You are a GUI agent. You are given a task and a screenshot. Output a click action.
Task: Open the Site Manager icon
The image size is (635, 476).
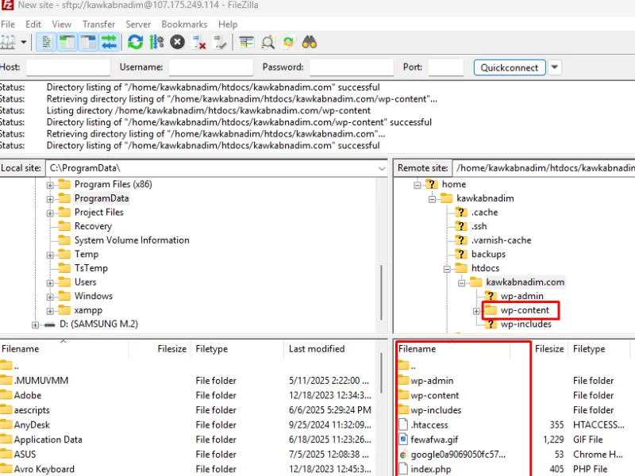[8, 42]
